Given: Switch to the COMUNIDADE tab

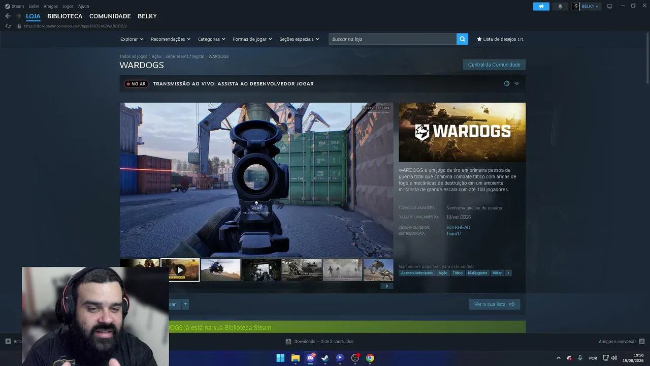Looking at the screenshot, I should [x=110, y=16].
